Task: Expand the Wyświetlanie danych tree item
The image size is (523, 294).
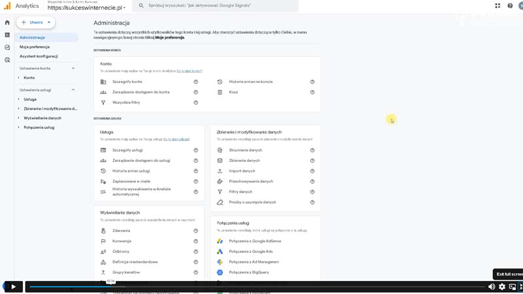Action: 19,118
